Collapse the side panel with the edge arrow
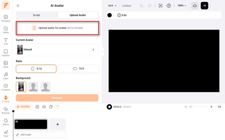Viewport: 225px width, 140px height. [x=103, y=51]
